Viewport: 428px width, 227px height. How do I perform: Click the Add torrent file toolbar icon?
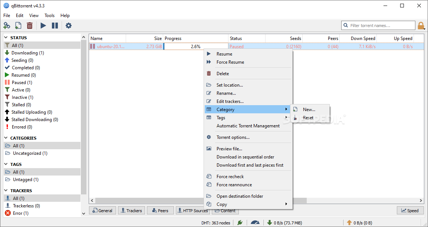[x=18, y=26]
